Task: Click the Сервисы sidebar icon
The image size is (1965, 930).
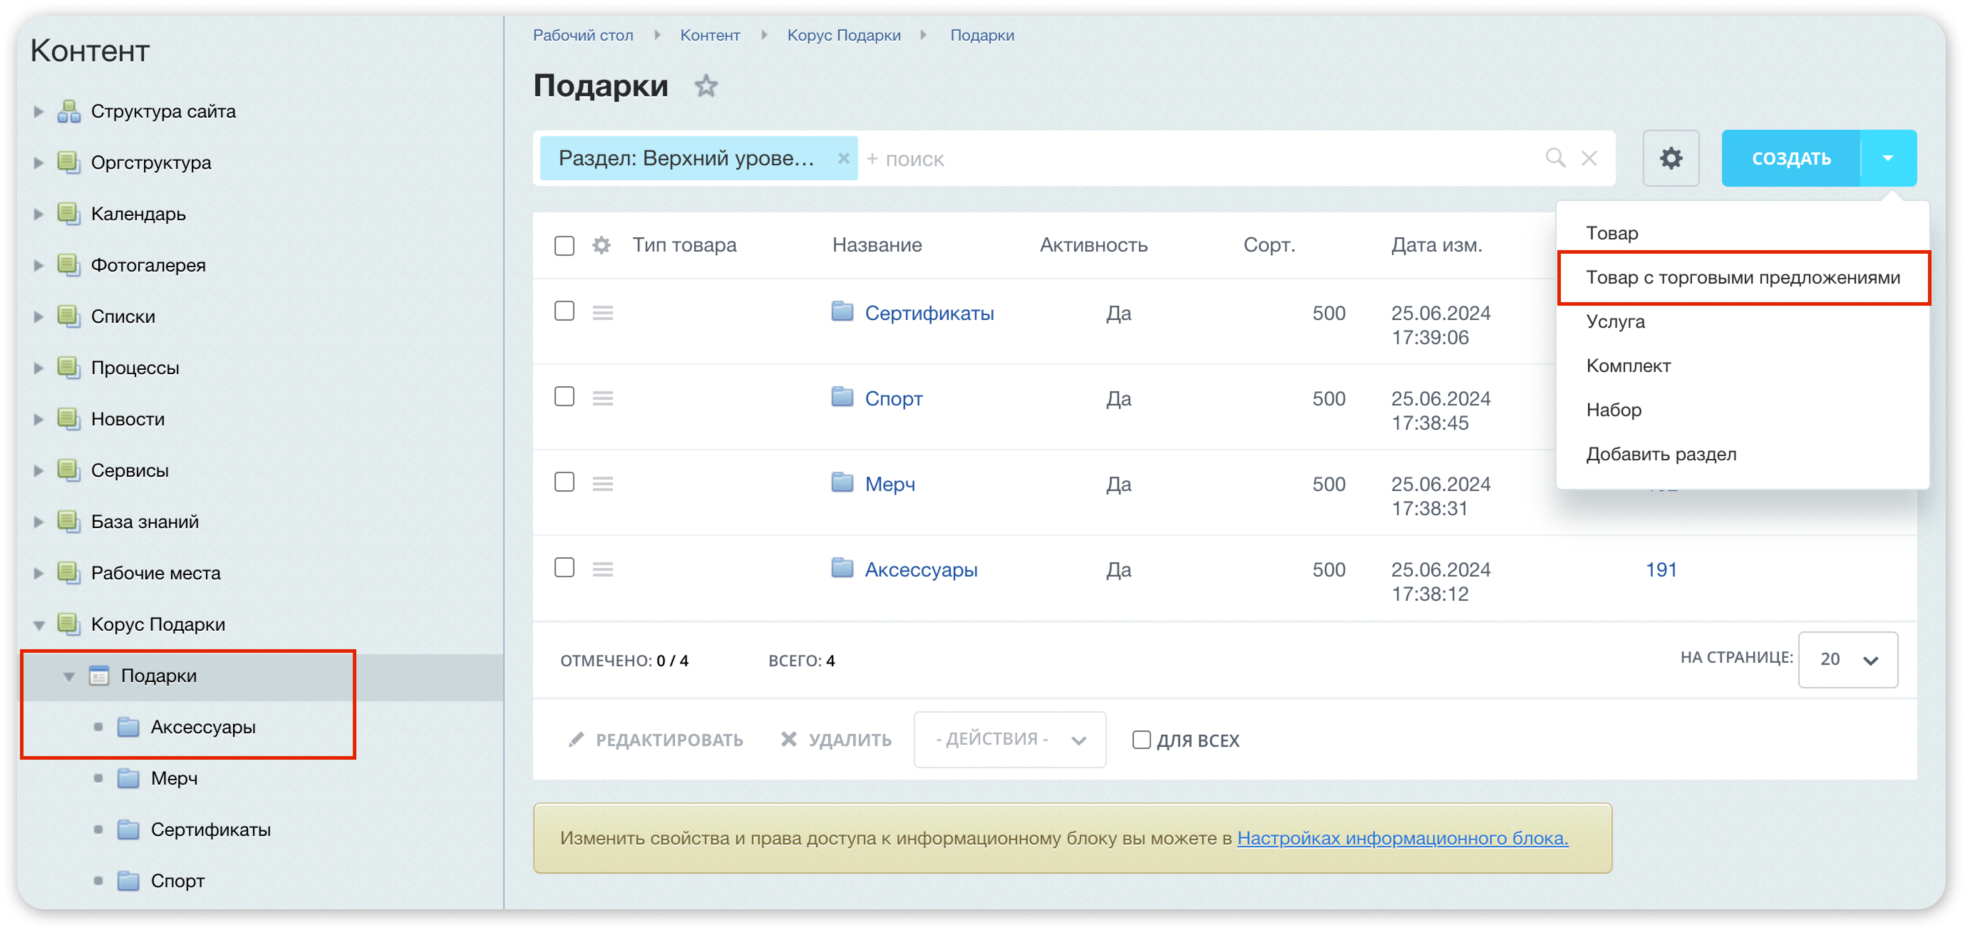Action: click(69, 469)
